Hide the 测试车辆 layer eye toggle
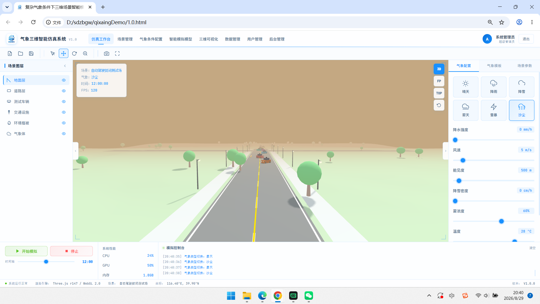 [x=64, y=102]
